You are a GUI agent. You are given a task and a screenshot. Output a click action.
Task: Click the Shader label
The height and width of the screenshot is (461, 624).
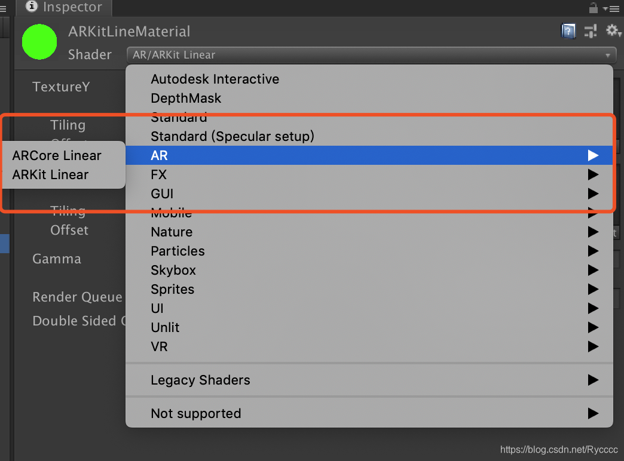tap(90, 54)
